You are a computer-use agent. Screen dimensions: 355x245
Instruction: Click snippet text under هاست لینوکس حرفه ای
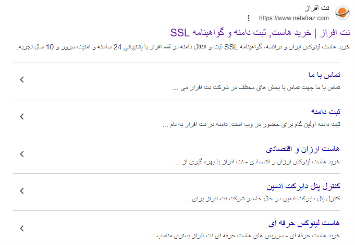click(x=244, y=236)
